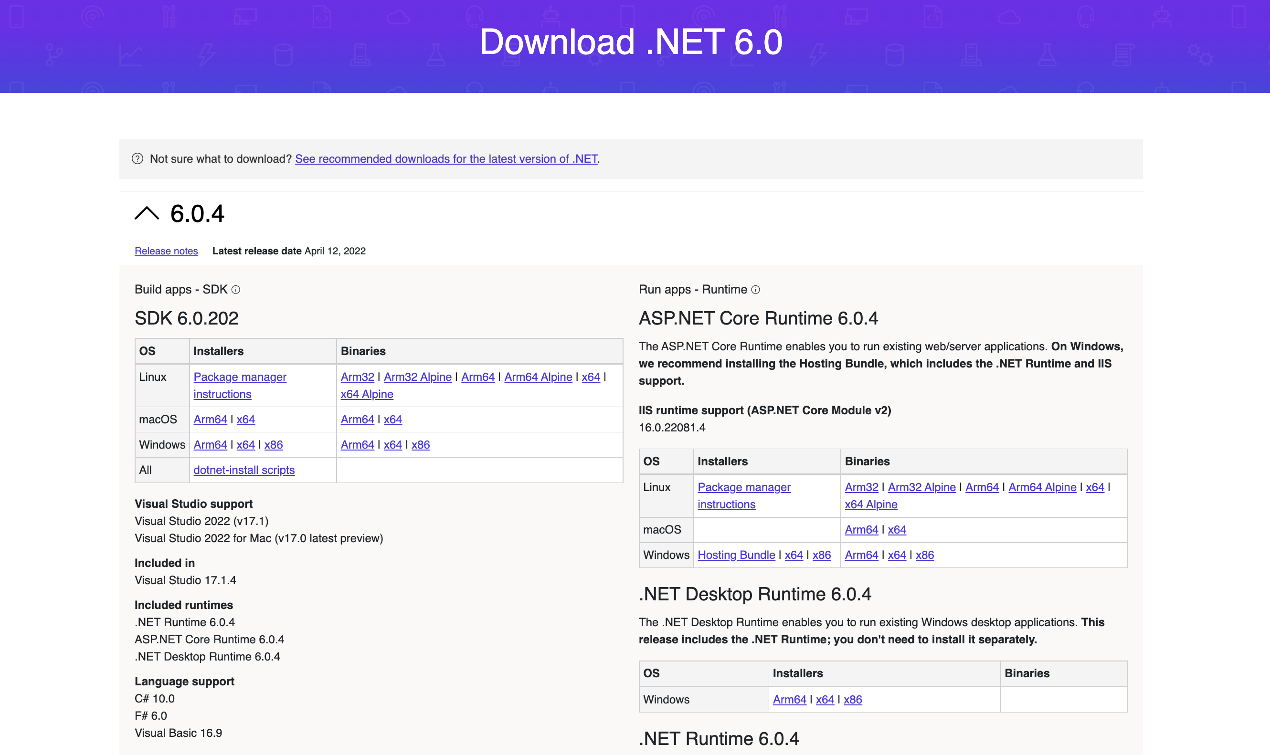This screenshot has height=755, width=1270.
Task: Click the Download .NET 6.0 page title
Action: [x=631, y=42]
